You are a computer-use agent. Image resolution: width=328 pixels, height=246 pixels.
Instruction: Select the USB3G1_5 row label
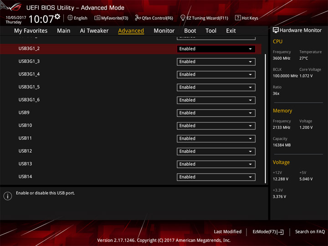[x=29, y=87]
